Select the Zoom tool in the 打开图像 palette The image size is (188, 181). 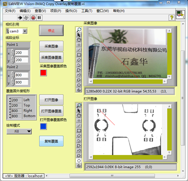click(79, 105)
